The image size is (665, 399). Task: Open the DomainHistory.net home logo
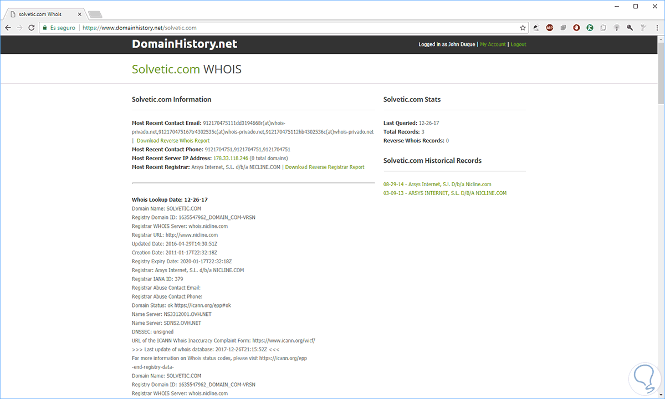(185, 44)
